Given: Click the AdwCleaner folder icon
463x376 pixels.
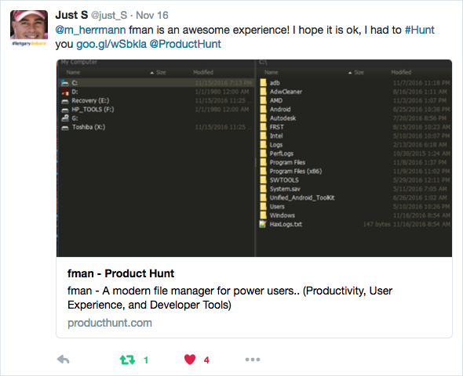Looking at the screenshot, I should click(x=263, y=92).
